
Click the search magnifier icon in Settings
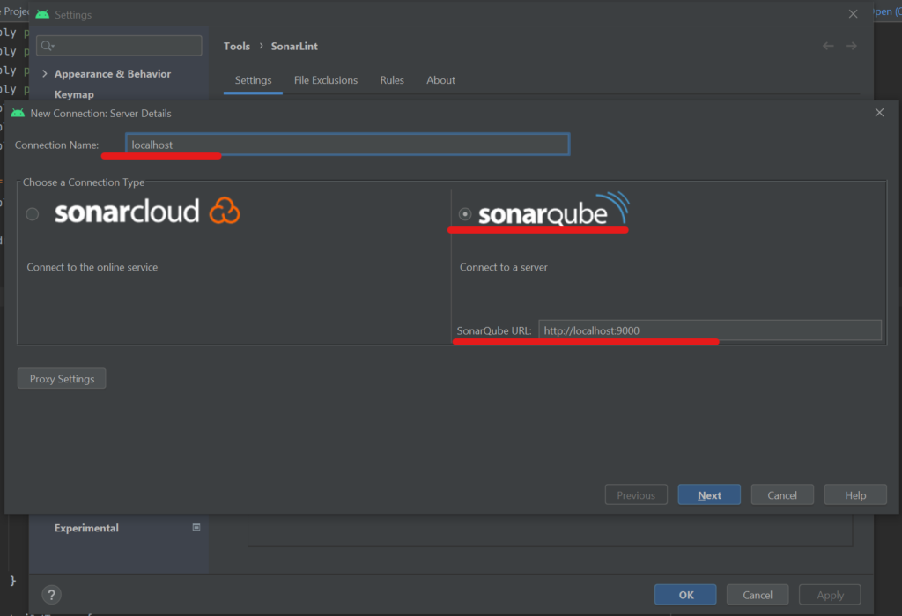(x=48, y=46)
